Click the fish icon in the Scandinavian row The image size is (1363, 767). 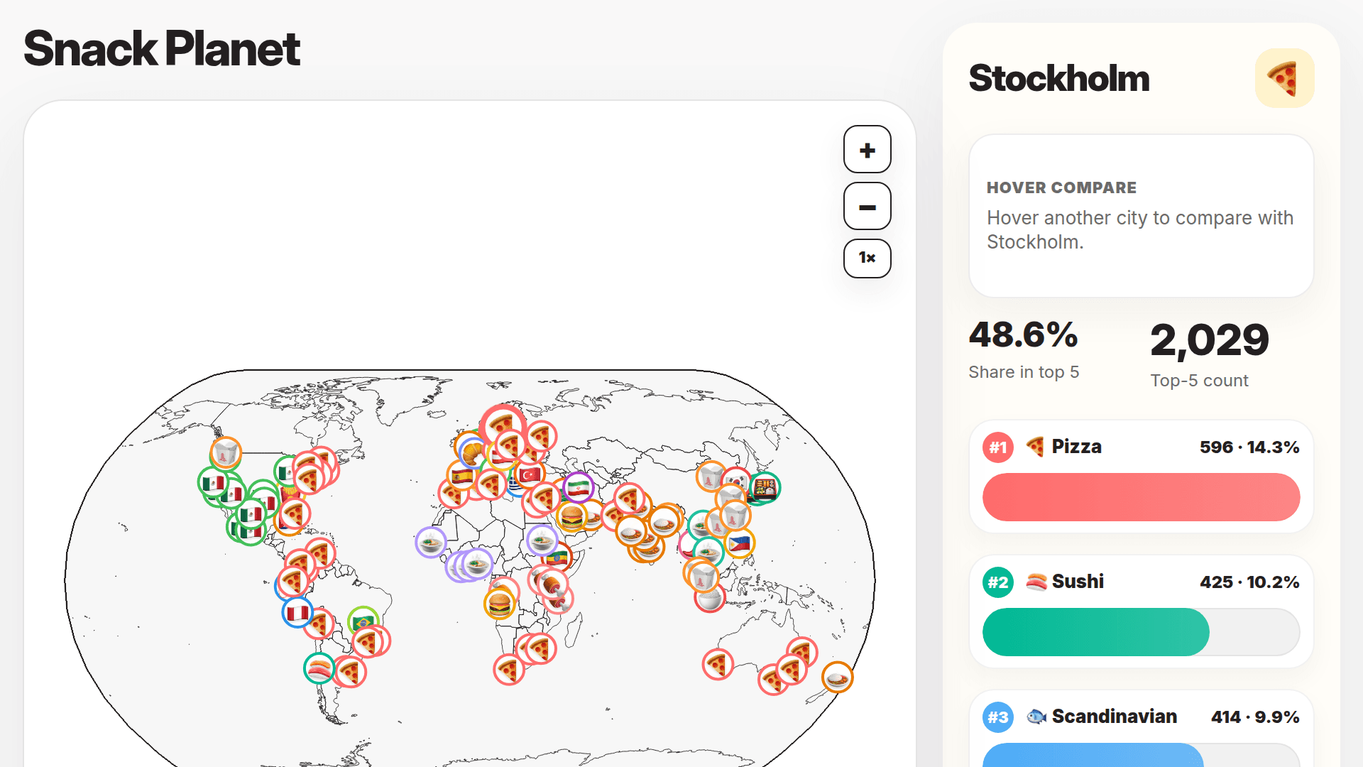pyautogui.click(x=1036, y=717)
